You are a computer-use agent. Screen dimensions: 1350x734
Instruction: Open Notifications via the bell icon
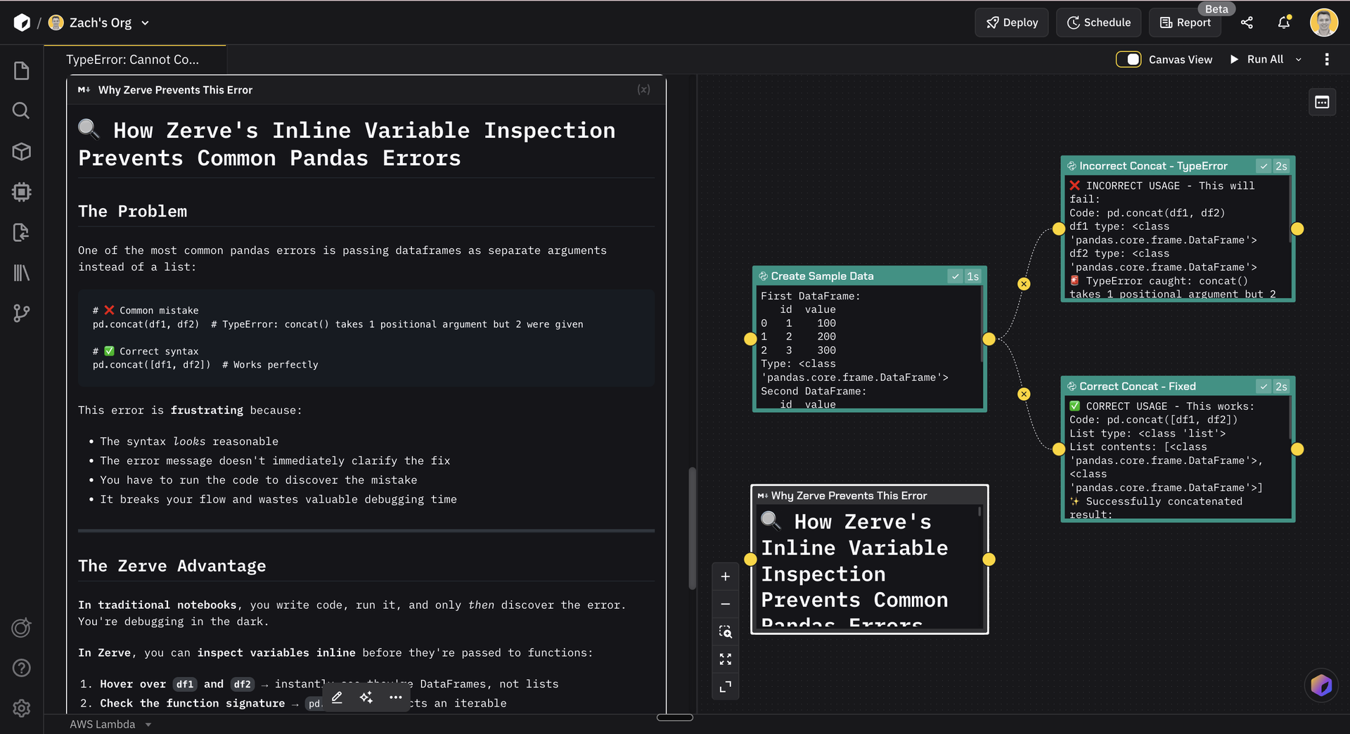[1283, 22]
